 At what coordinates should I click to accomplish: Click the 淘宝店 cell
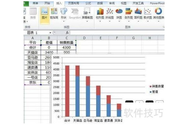33,62
